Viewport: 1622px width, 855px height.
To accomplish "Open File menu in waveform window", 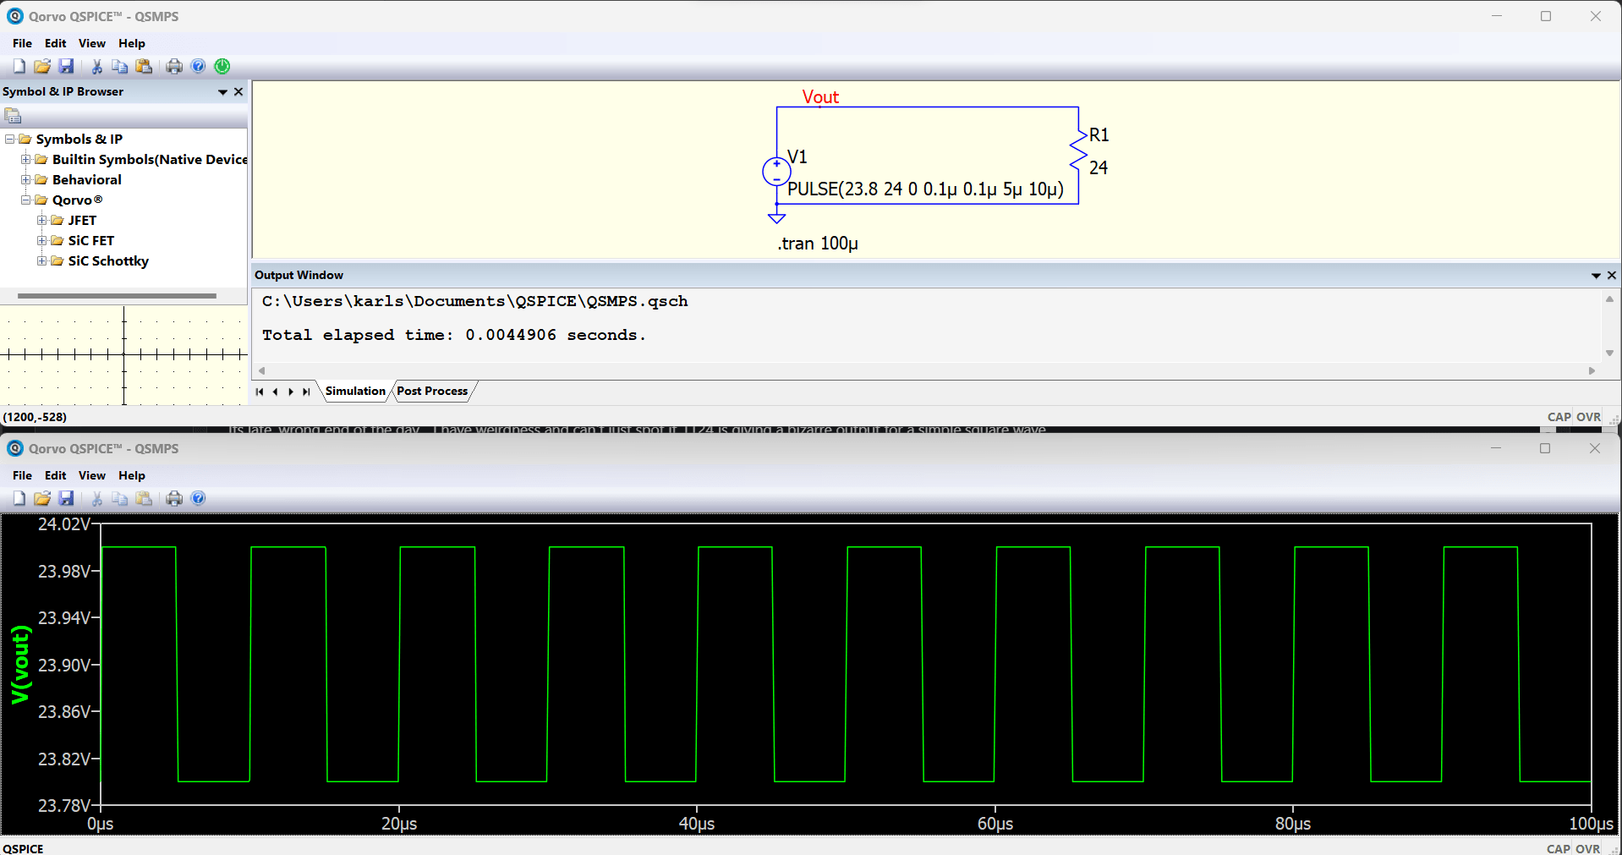I will (22, 475).
